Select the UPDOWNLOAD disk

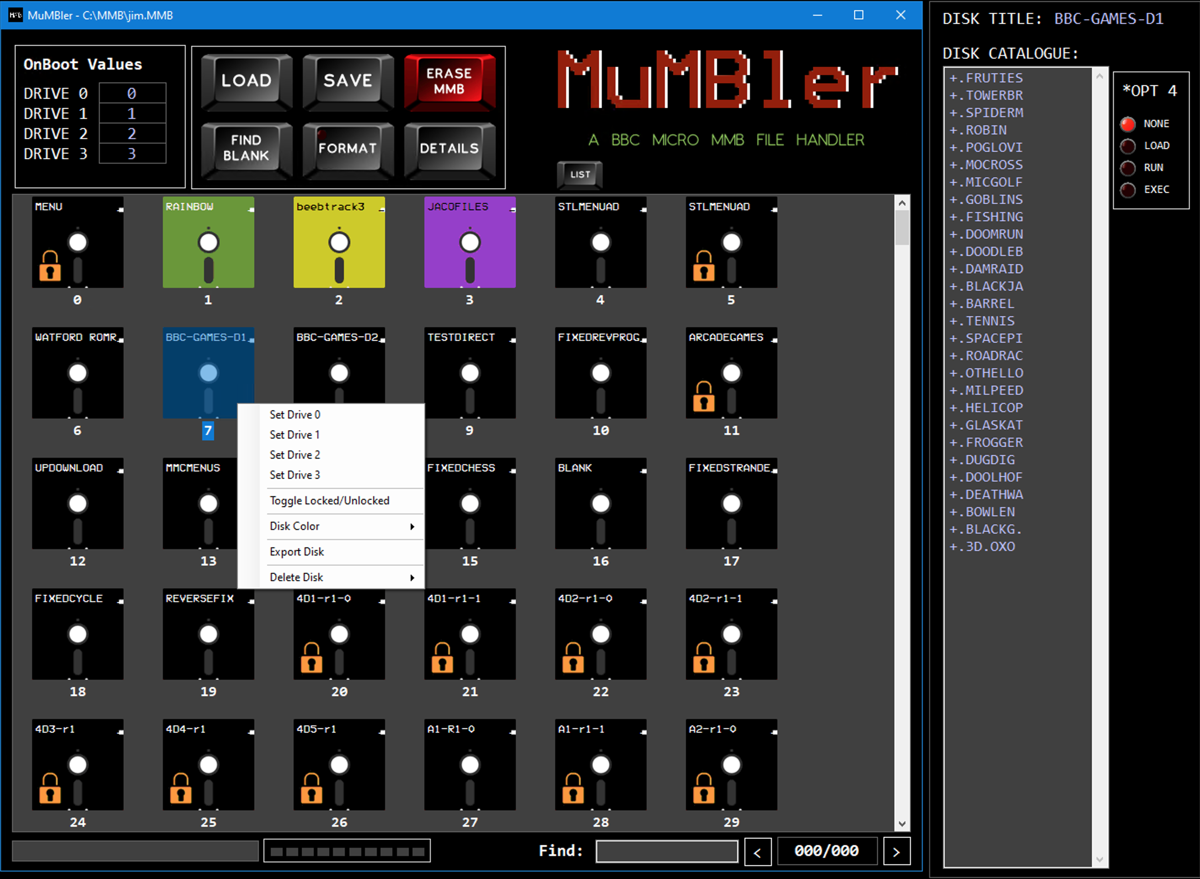click(78, 503)
